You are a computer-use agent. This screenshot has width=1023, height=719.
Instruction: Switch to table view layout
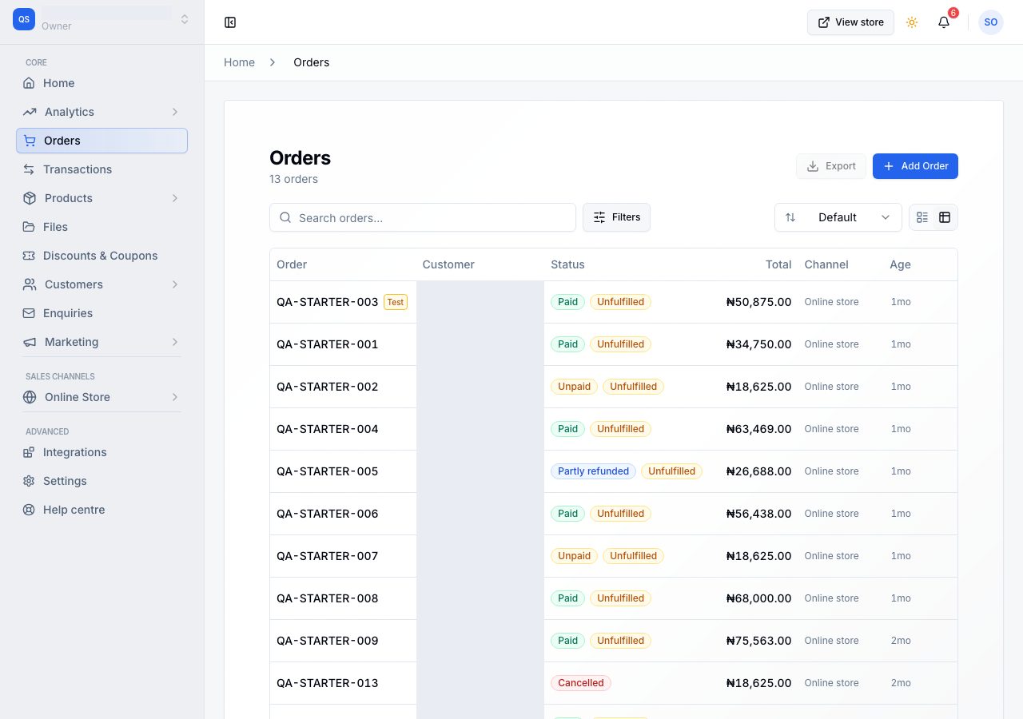pos(945,217)
